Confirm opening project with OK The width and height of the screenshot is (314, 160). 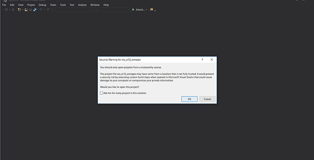click(189, 99)
